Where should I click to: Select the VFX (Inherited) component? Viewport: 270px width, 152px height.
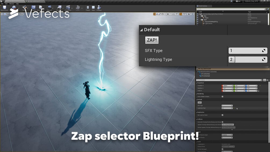coord(205,76)
